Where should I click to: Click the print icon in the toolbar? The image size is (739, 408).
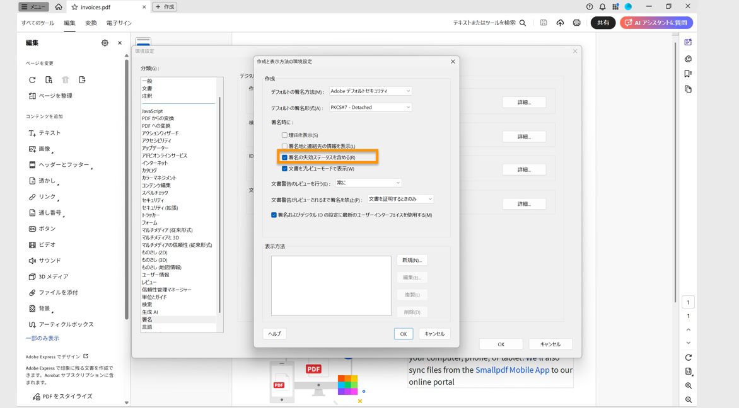576,21
